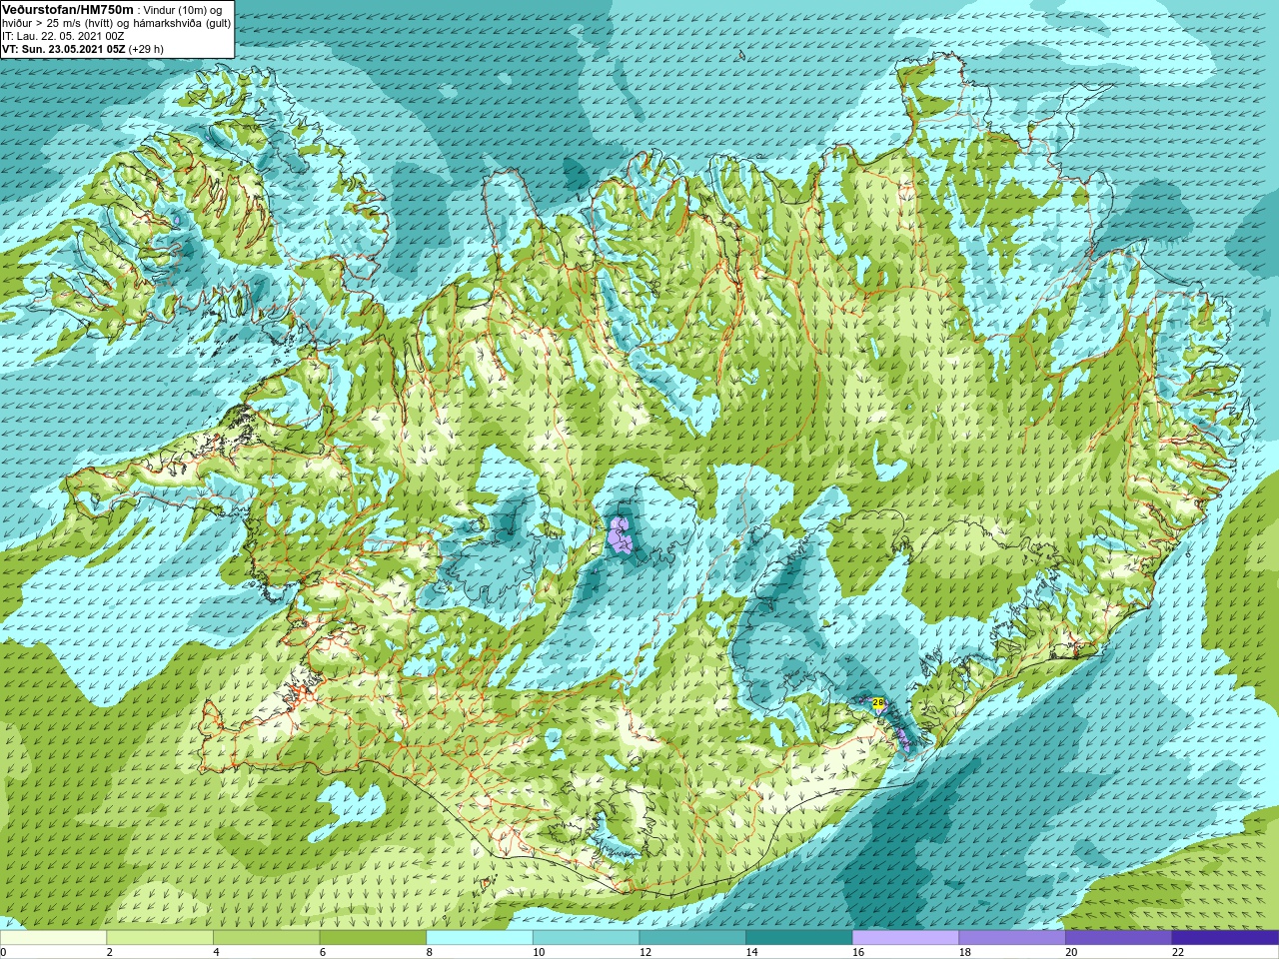Click the 'hámarkshviða (gult)' legend line
Screen dimensions: 1279x959
click(182, 23)
